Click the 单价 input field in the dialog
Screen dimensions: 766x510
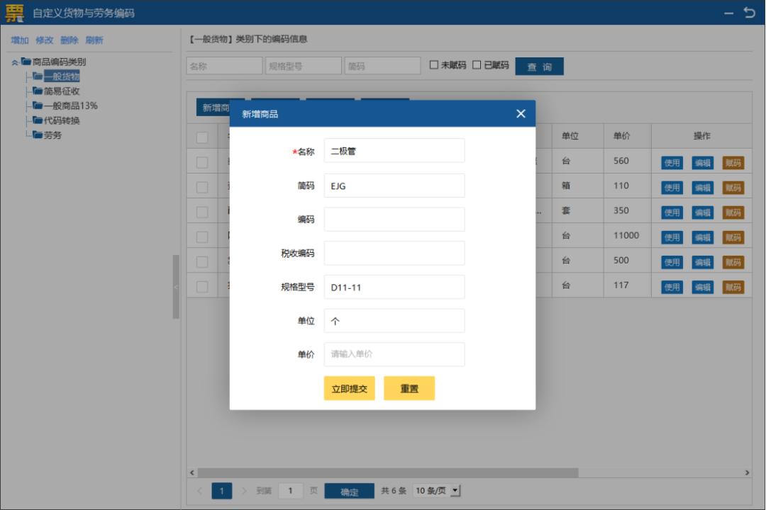click(394, 355)
